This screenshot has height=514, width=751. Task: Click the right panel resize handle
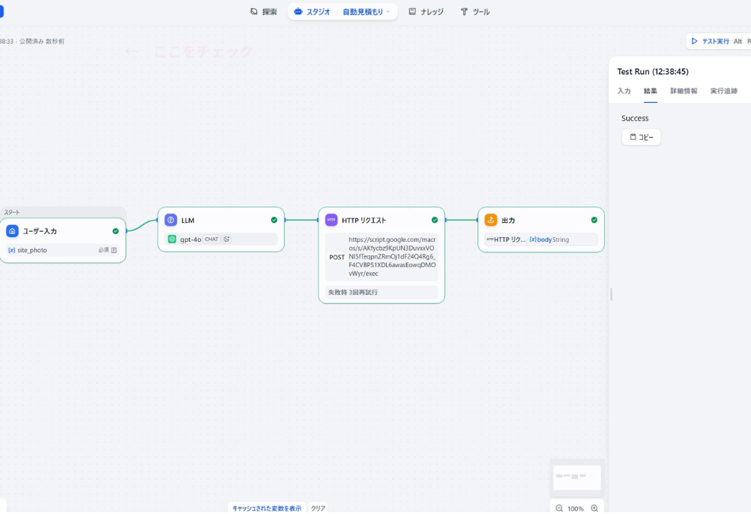611,294
